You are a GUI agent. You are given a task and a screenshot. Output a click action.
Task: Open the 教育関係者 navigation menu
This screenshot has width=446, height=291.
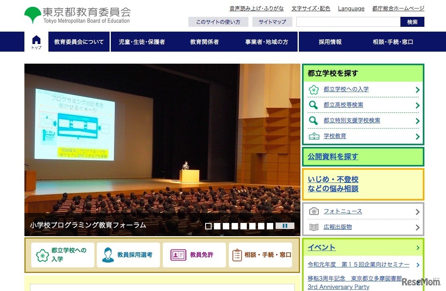pos(204,42)
